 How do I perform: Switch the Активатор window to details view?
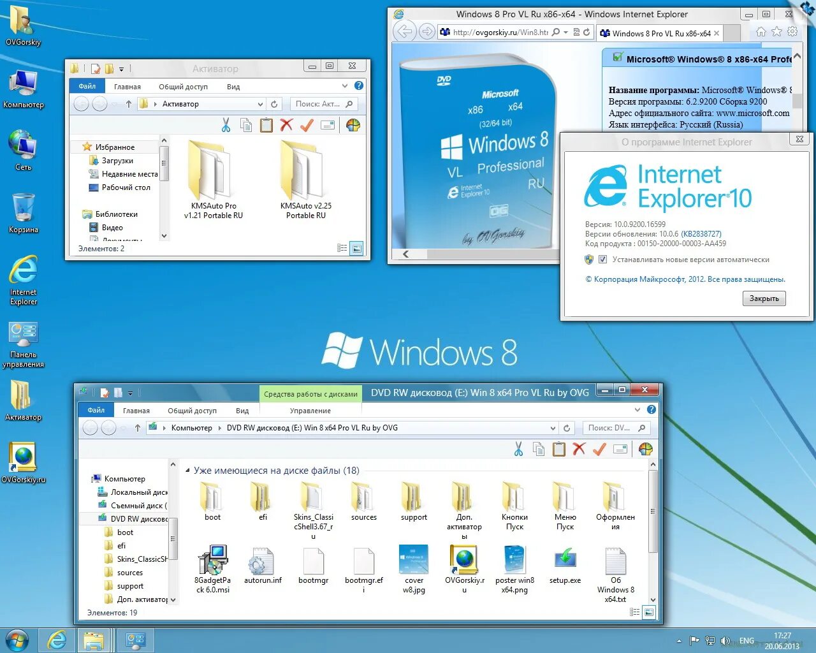pos(342,248)
